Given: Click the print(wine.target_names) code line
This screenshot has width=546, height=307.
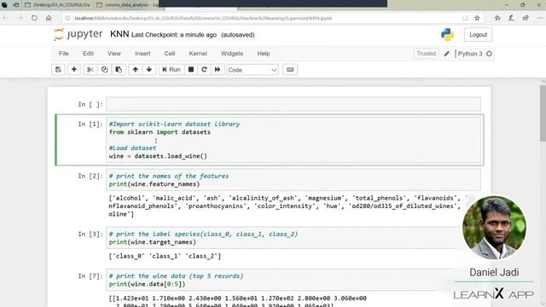Looking at the screenshot, I should click(x=152, y=242).
